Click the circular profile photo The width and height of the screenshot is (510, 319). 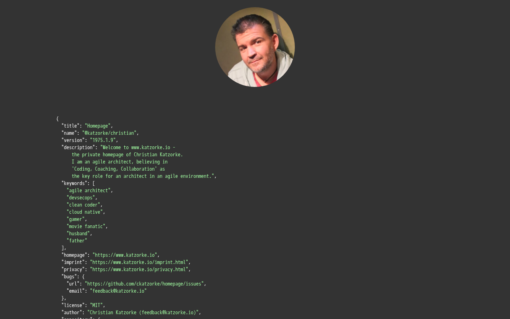tap(255, 47)
